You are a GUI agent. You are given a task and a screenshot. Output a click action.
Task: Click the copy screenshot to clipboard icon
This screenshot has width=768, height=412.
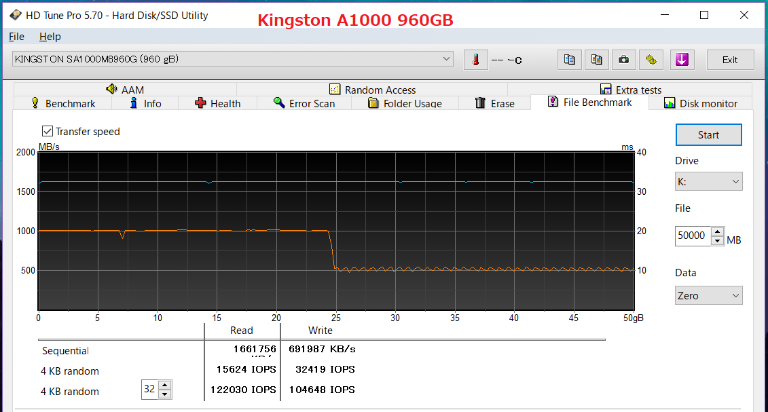coord(596,60)
